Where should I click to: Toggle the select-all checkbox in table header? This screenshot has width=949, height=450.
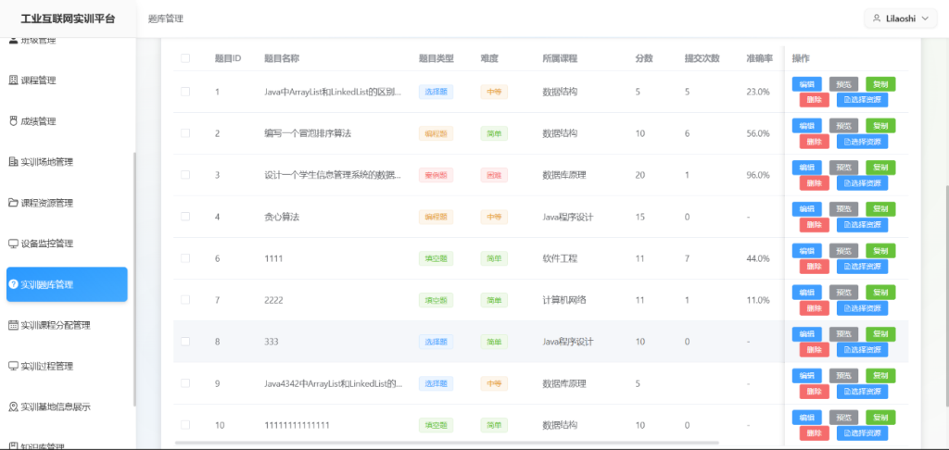tap(185, 58)
